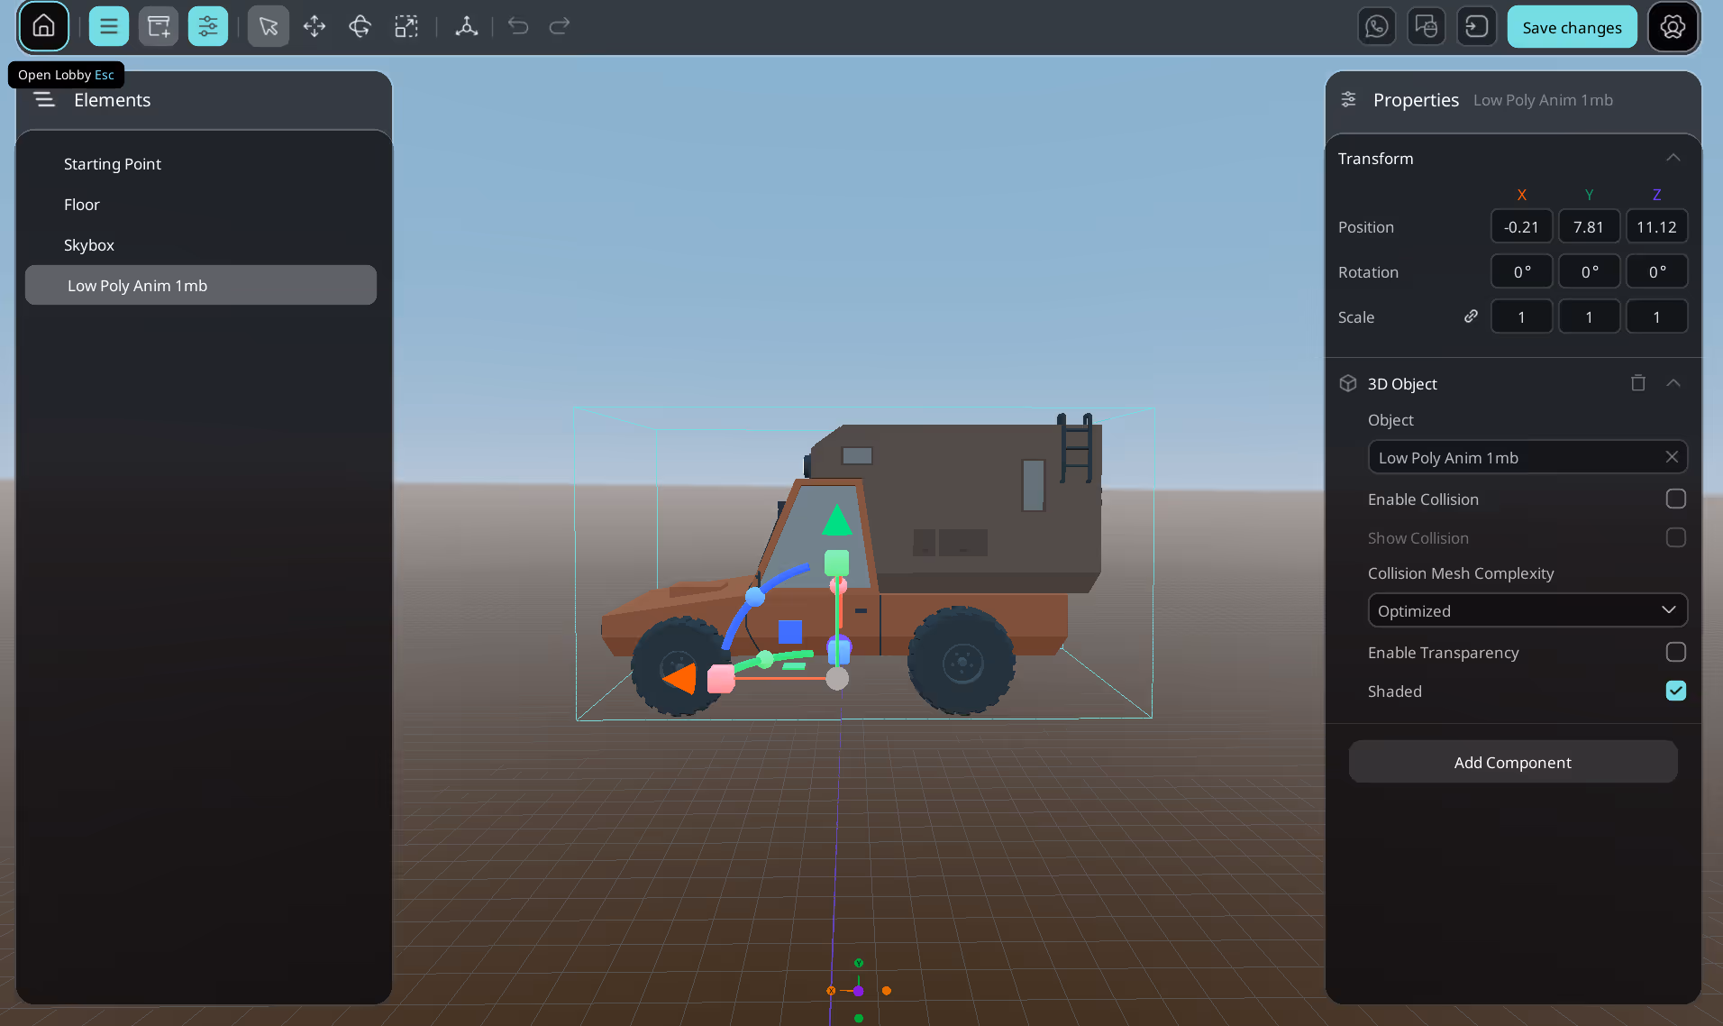Screen dimensions: 1723x1026
Task: Clear the Low Poly Anim 1mb object field
Action: pos(1672,457)
